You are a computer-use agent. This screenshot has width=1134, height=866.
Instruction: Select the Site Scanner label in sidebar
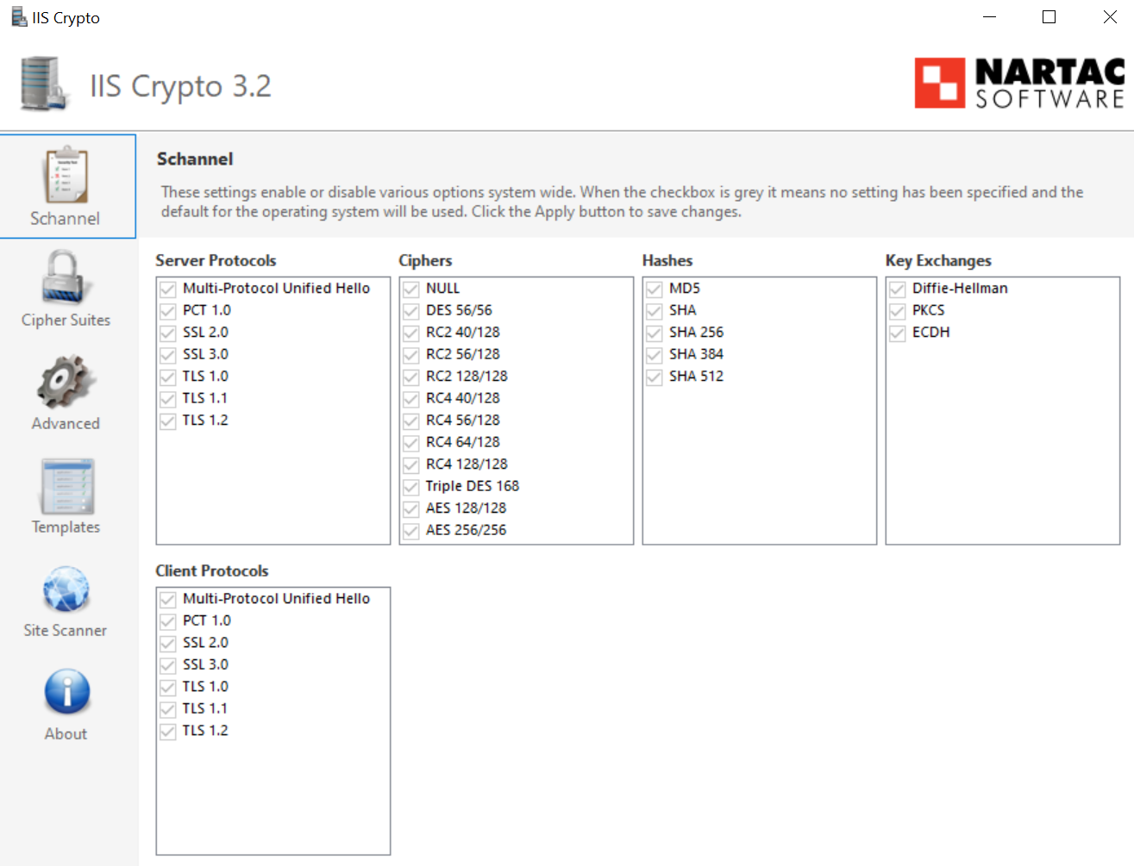pos(66,631)
